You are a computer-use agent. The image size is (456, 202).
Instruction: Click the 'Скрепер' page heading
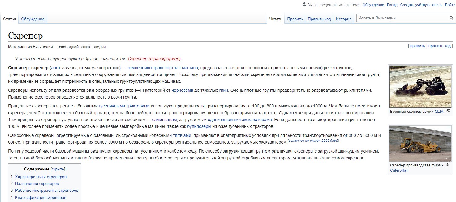25,36
